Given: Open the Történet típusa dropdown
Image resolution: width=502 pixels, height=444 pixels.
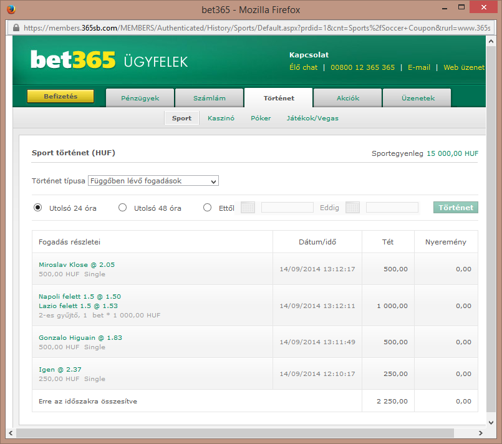Looking at the screenshot, I should click(x=153, y=181).
